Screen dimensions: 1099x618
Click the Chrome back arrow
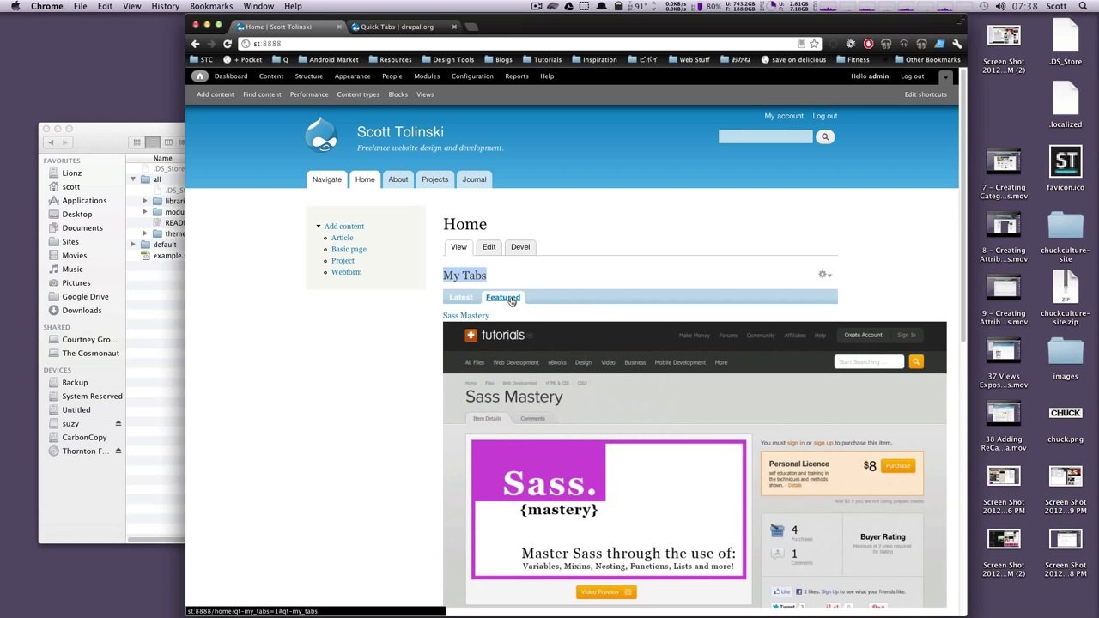195,44
